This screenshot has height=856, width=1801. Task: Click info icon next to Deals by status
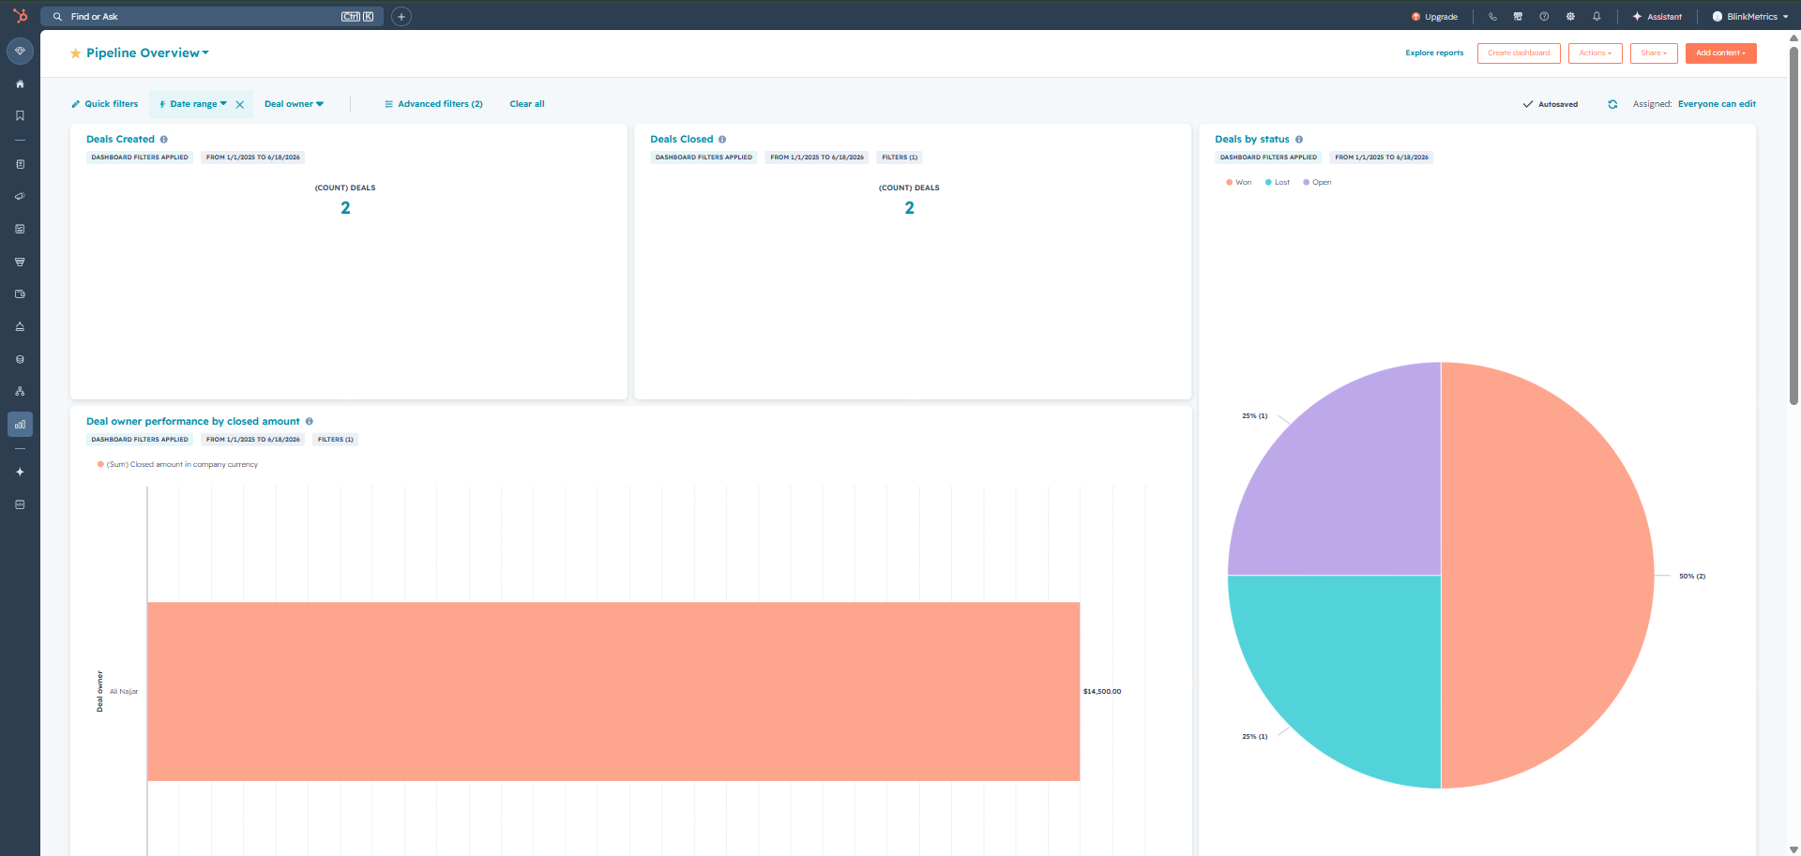click(x=1299, y=140)
